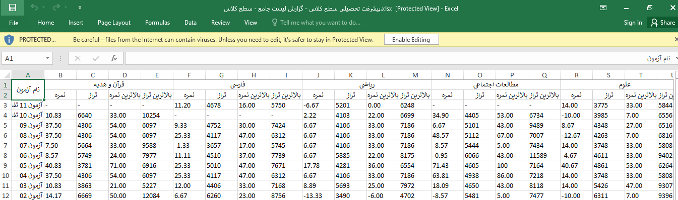
Task: Click the Enable Editing button
Action: pyautogui.click(x=411, y=39)
